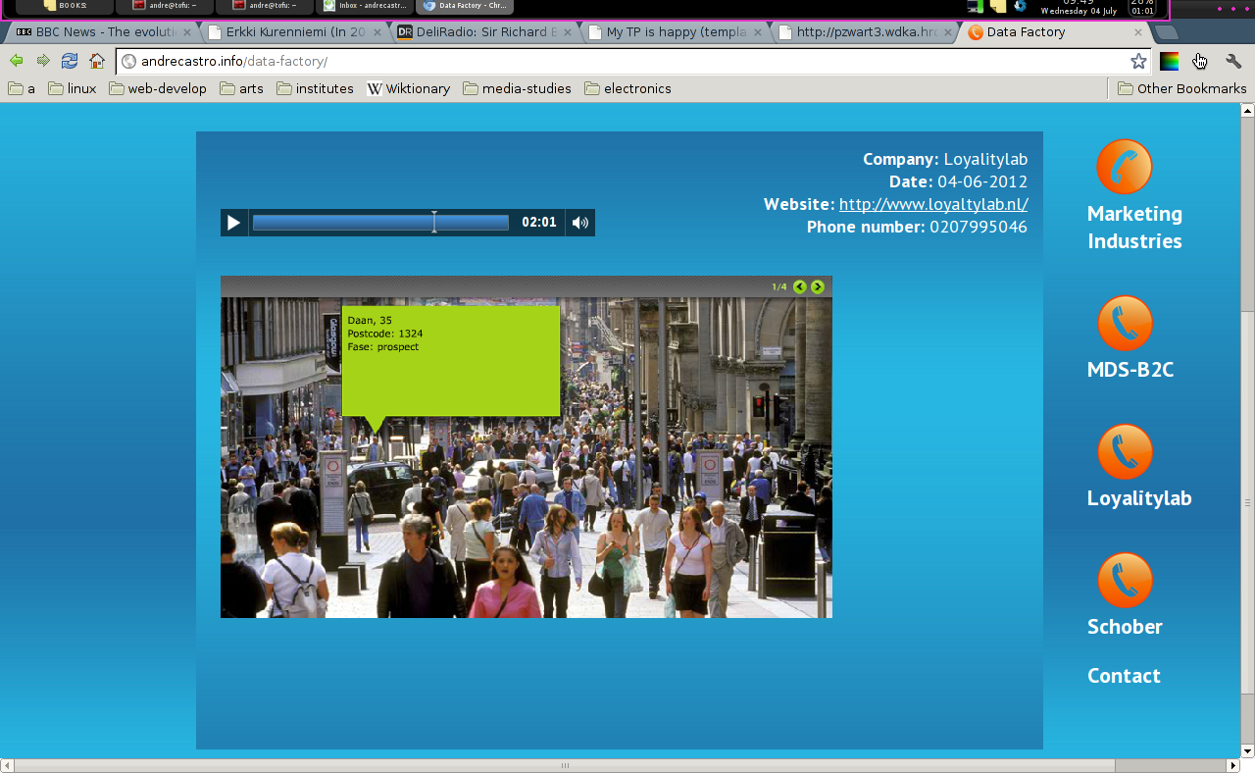Mute the audio player volume

click(580, 223)
